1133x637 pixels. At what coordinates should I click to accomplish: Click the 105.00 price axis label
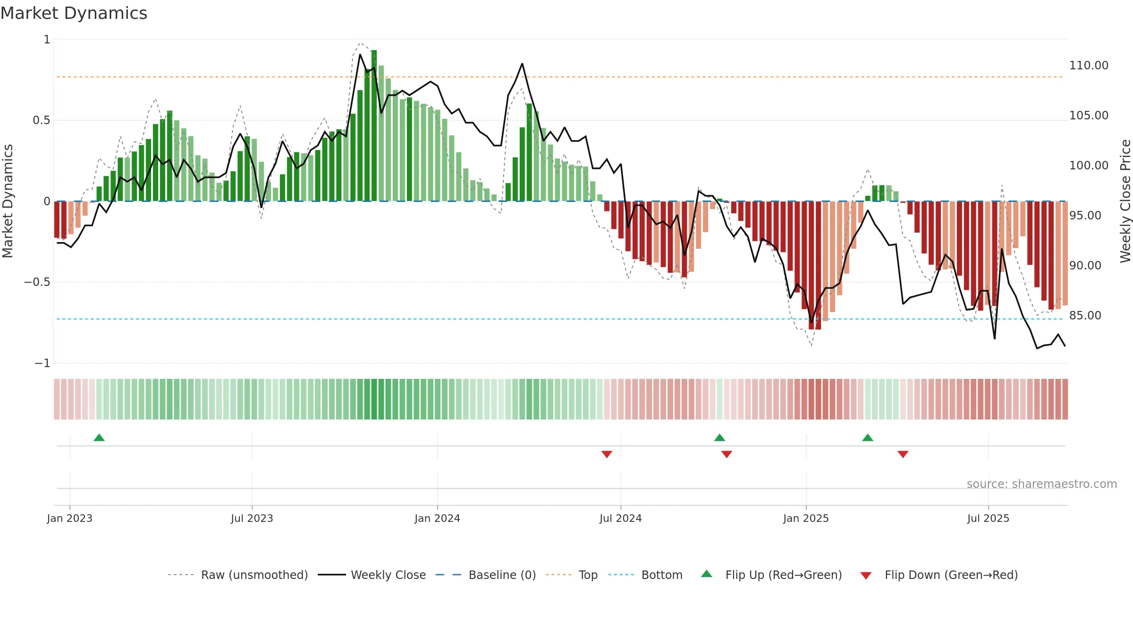click(x=1089, y=116)
